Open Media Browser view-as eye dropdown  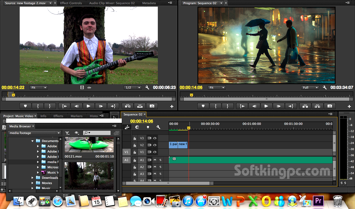coord(77,133)
